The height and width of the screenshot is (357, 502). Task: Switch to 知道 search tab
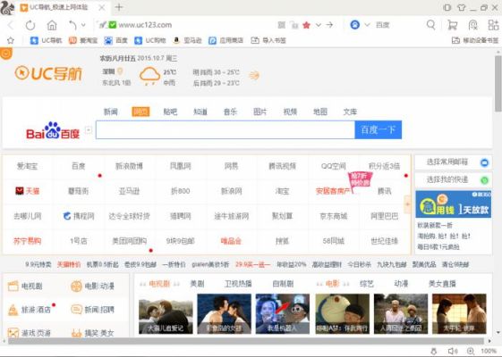coord(200,112)
